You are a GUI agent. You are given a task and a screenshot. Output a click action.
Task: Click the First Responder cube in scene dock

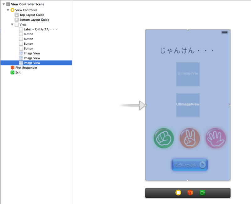190,193
